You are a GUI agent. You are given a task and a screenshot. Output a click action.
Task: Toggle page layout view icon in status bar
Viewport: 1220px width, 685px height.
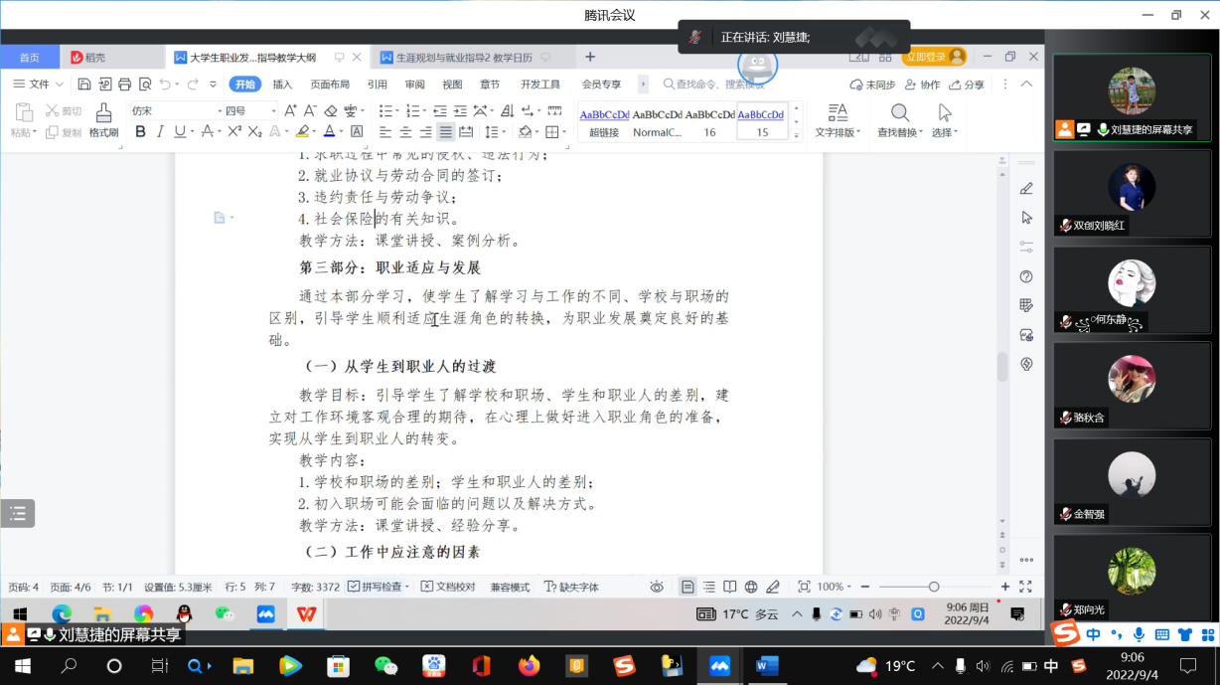click(x=687, y=587)
